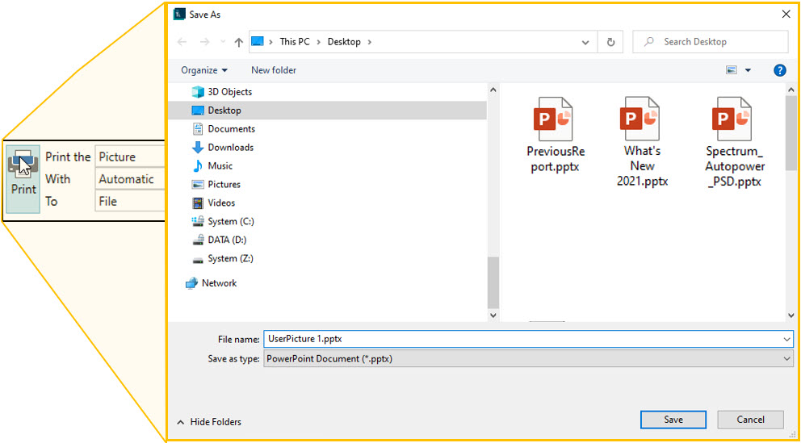
Task: Click the New folder button
Action: [x=274, y=70]
